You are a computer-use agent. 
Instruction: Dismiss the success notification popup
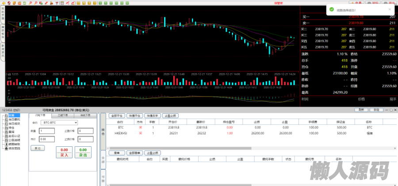[390, 9]
